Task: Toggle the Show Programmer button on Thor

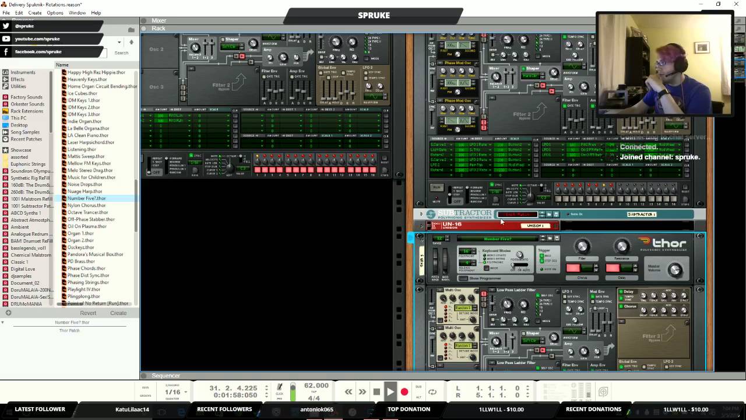Action: coord(464,278)
